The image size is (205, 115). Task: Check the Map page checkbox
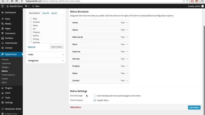click(x=31, y=19)
